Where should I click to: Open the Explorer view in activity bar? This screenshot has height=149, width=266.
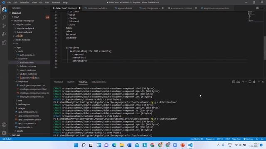tap(4, 9)
